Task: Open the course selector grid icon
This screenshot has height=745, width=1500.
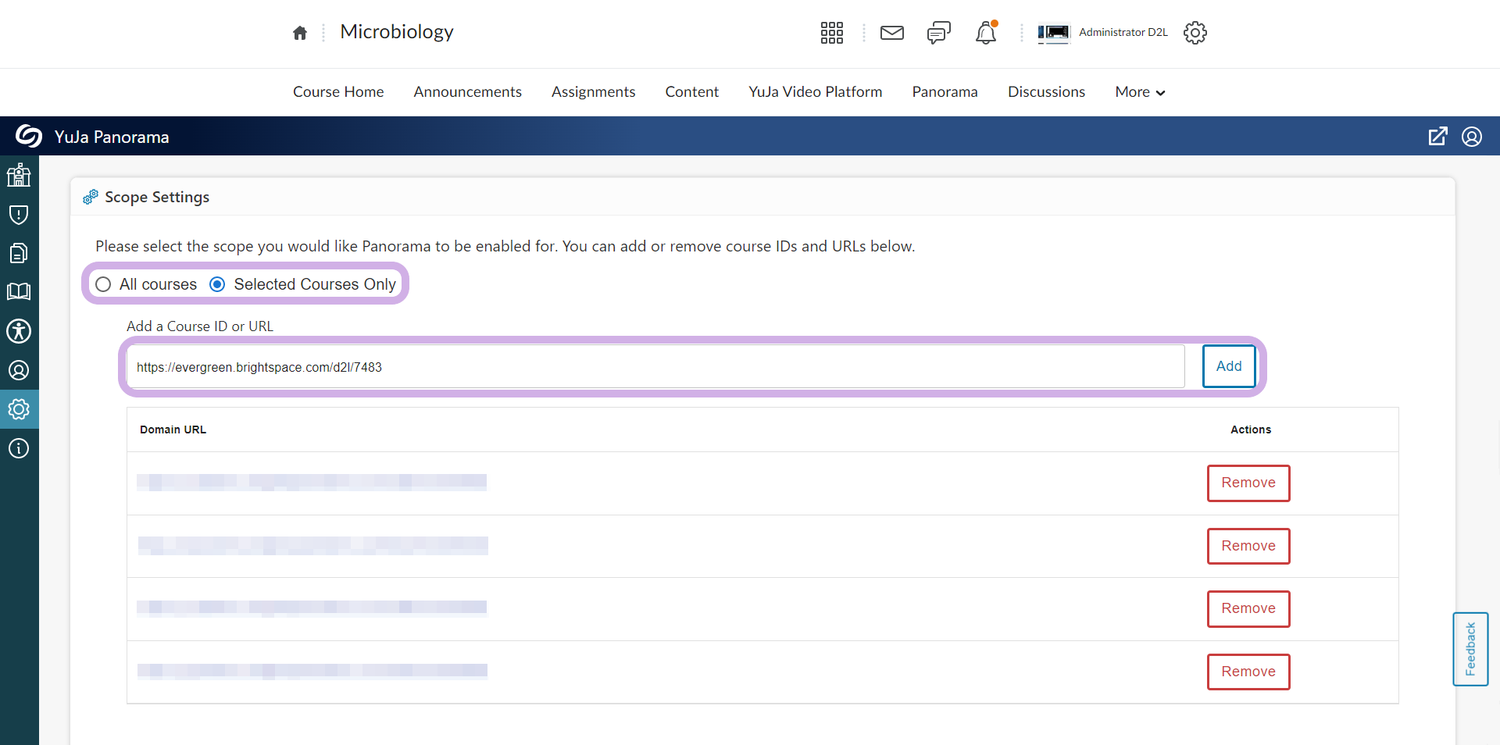Action: point(832,33)
